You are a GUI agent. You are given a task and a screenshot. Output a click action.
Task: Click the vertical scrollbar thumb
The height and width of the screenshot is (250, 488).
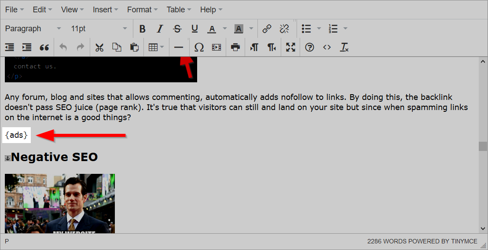[483, 146]
